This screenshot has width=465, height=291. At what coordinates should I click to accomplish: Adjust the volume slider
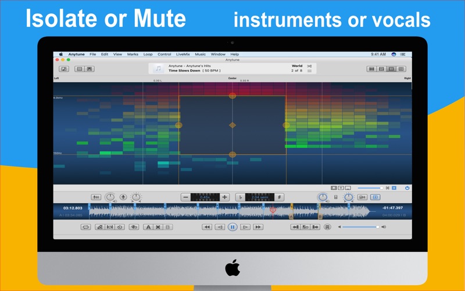click(x=360, y=227)
